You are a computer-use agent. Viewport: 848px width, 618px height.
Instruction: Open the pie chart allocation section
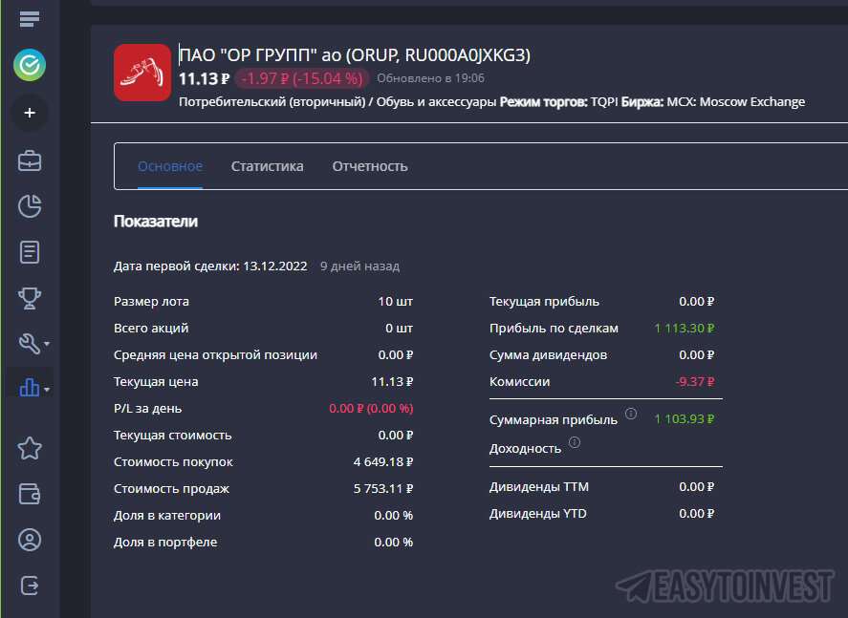30,206
